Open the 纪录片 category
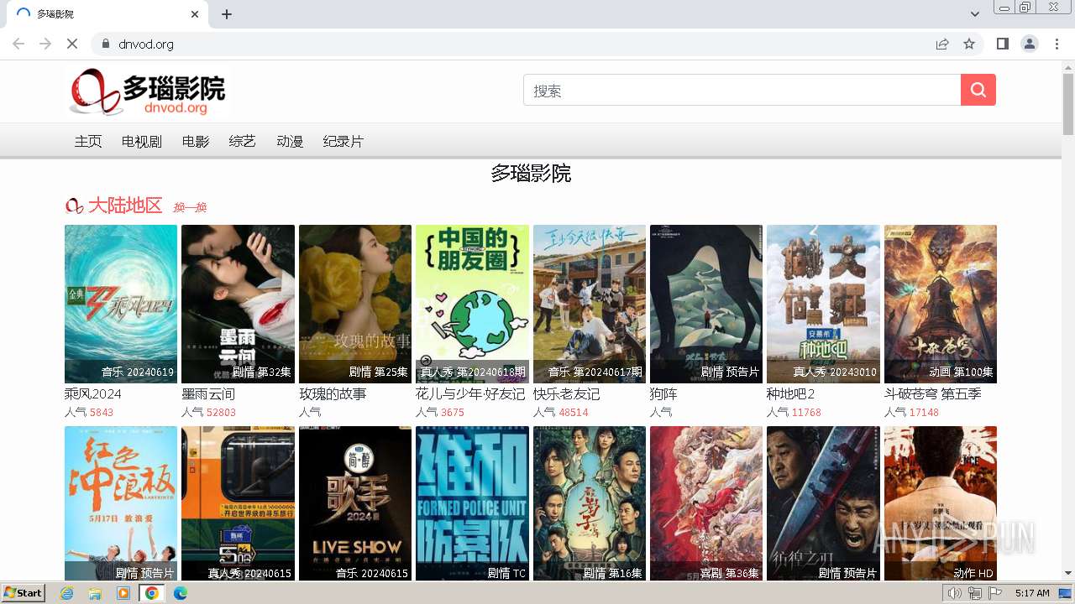 point(343,141)
